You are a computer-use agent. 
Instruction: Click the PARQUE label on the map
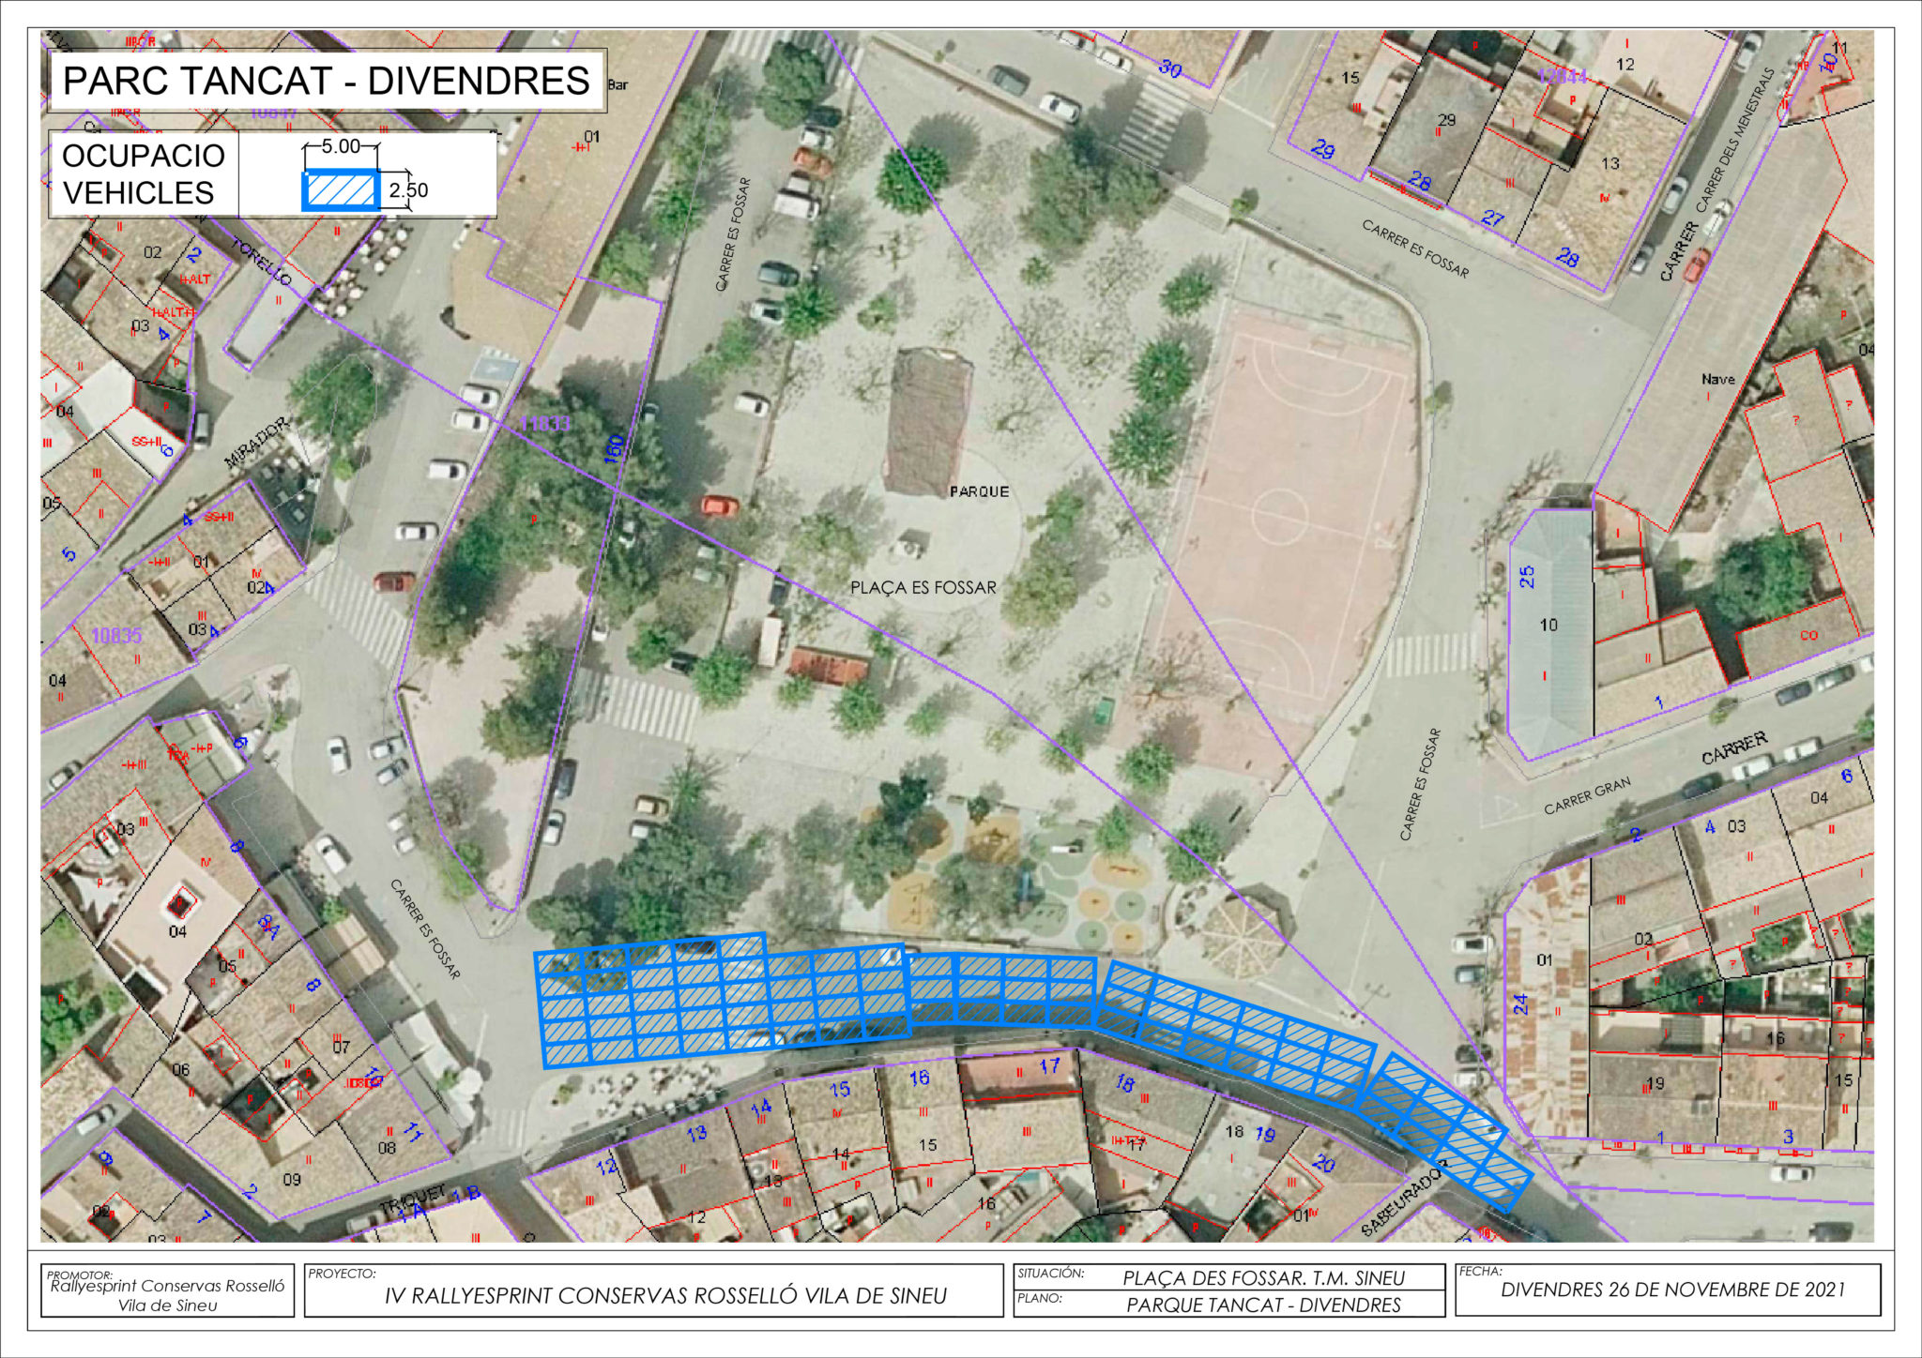979,491
